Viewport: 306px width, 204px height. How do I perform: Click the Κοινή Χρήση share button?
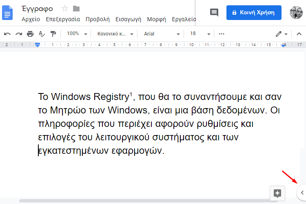point(254,13)
